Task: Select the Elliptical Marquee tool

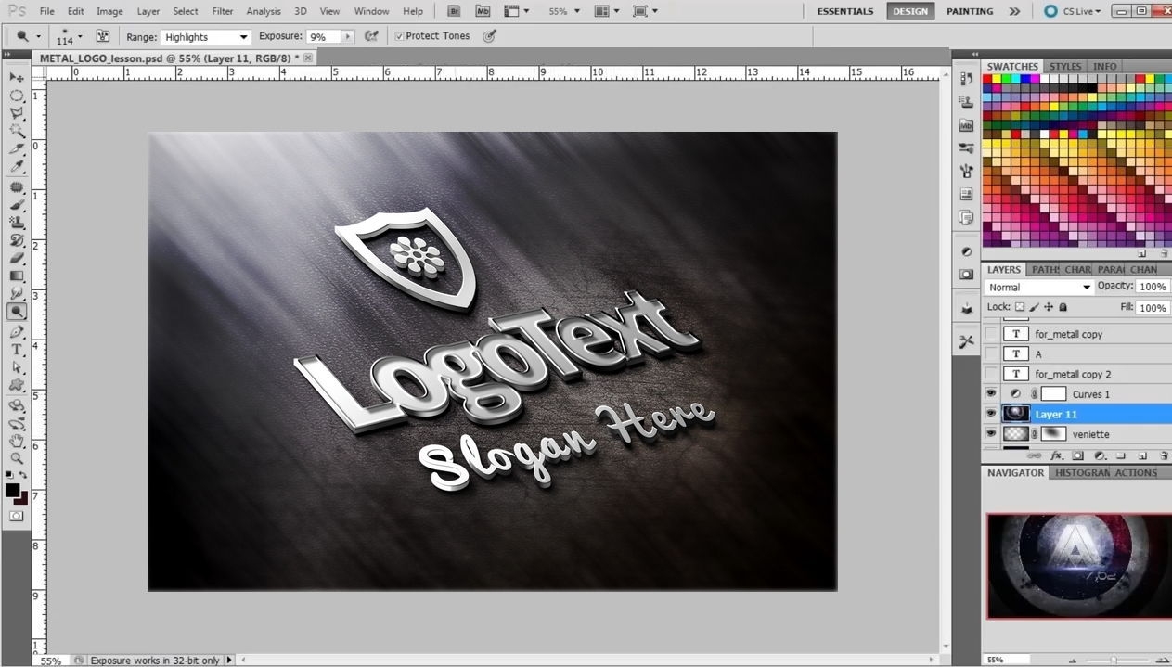Action: tap(17, 96)
